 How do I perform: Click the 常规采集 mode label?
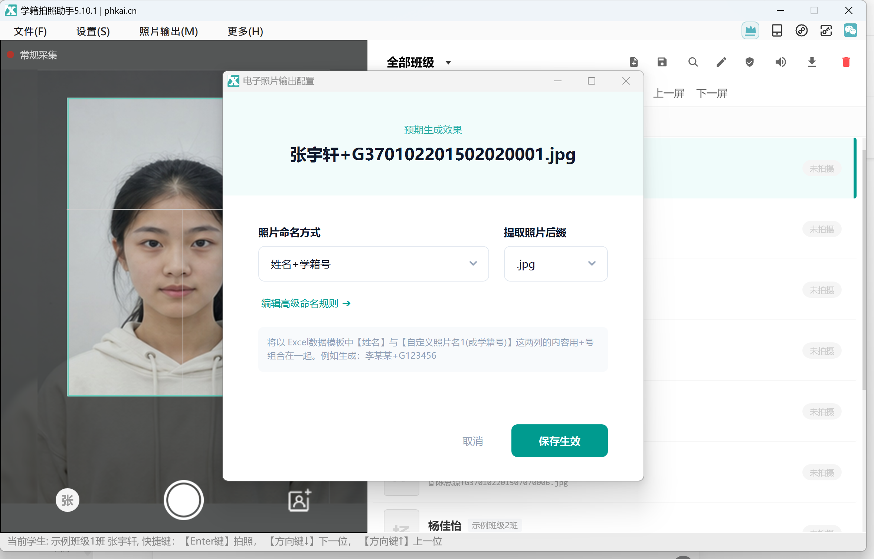pos(39,55)
